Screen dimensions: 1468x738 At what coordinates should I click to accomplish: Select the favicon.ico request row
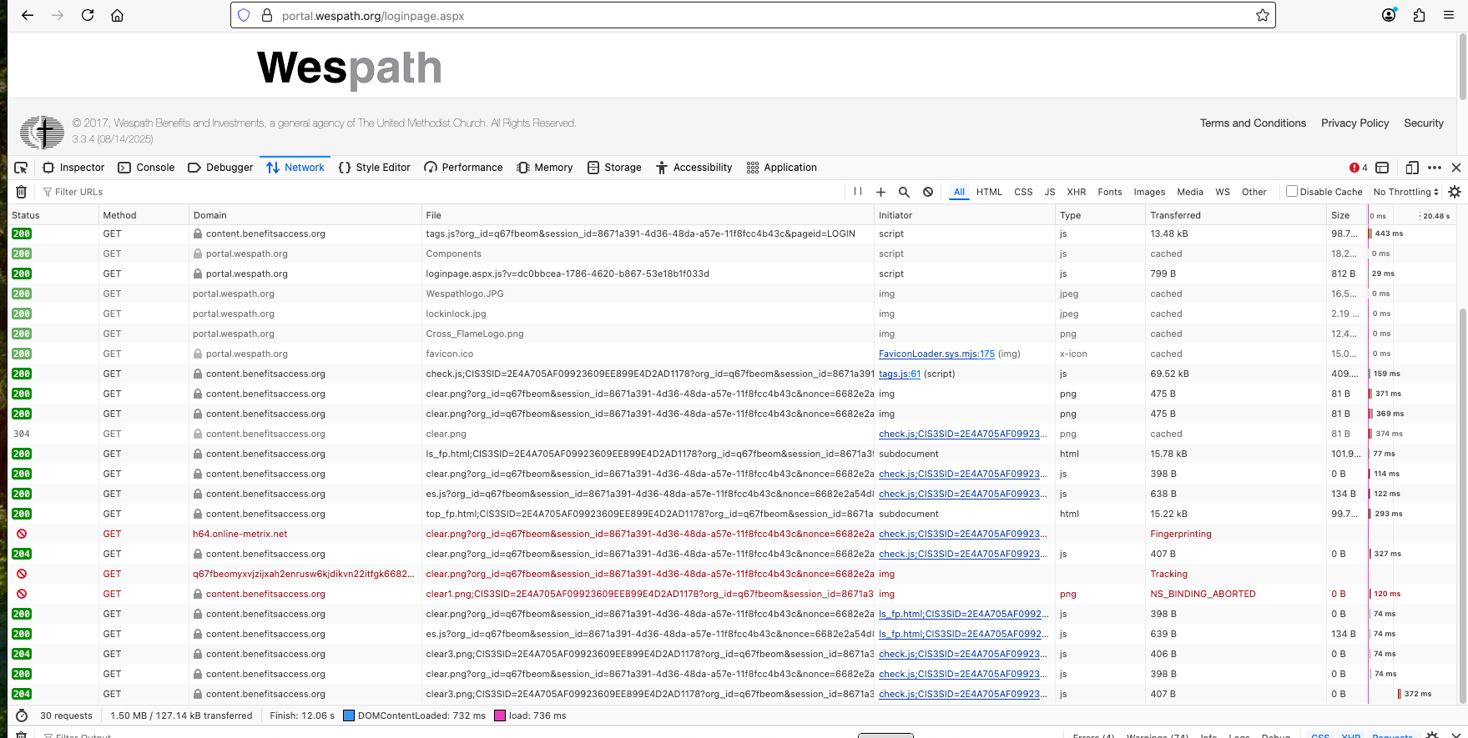click(688, 354)
